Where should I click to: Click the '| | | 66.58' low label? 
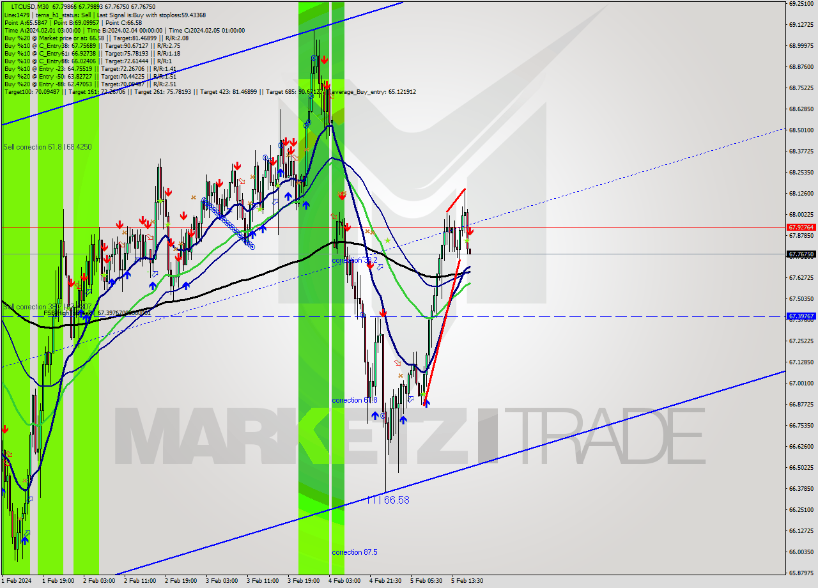(x=388, y=500)
